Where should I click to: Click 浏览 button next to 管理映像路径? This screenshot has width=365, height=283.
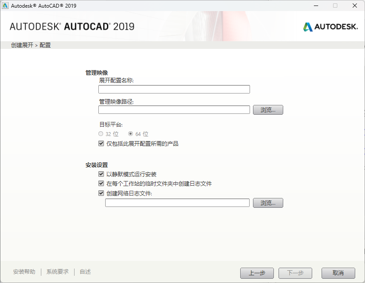[268, 110]
